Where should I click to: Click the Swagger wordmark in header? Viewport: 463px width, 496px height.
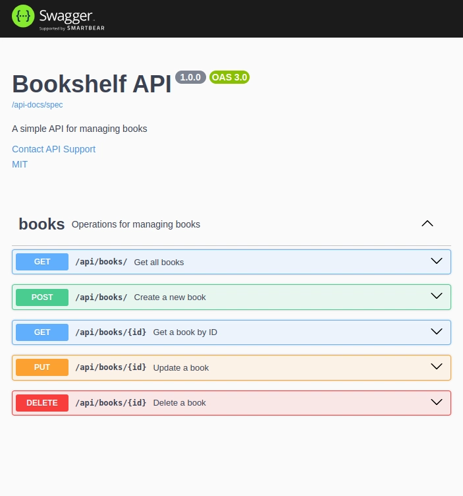click(x=66, y=16)
